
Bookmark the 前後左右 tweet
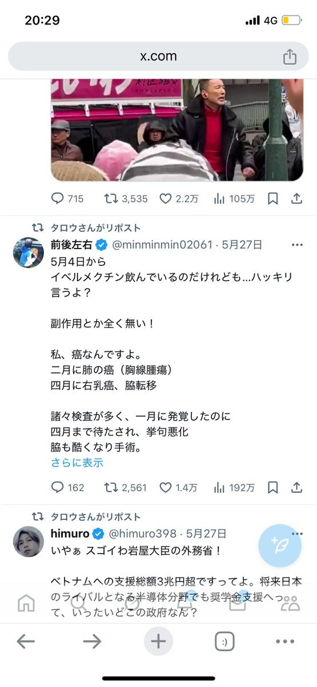coord(273,487)
